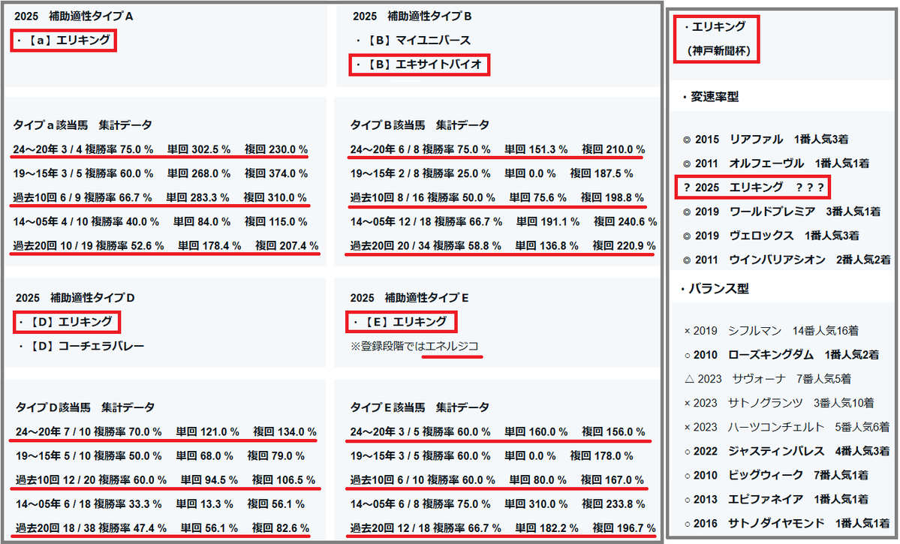Select Type a row 過去10回 6/9 複勝率 66.7%
This screenshot has height=544, width=900.
[160, 197]
